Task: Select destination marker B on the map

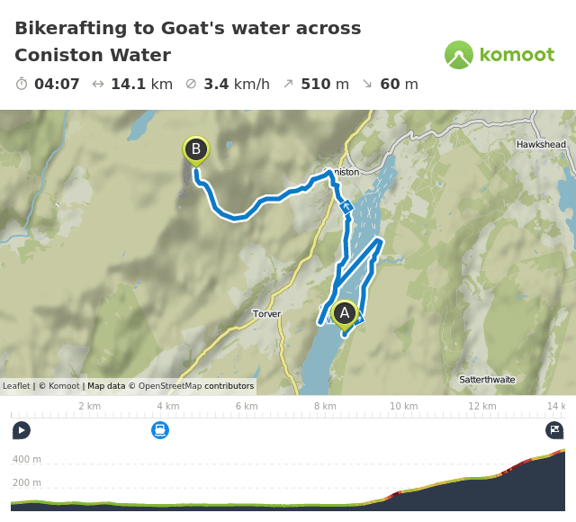Action: pos(195,149)
